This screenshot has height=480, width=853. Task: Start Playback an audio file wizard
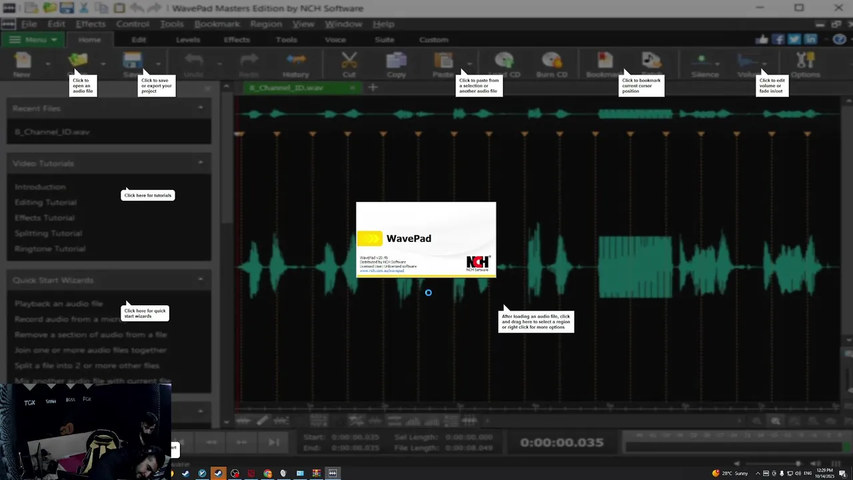[x=59, y=303]
